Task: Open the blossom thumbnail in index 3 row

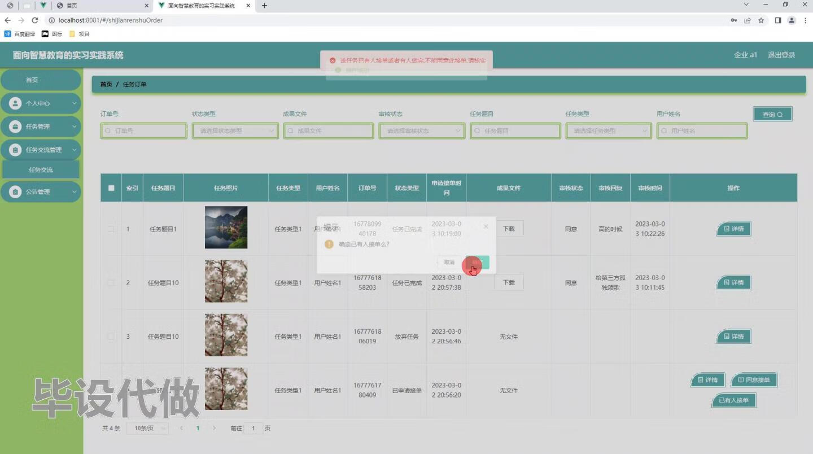Action: pos(226,335)
